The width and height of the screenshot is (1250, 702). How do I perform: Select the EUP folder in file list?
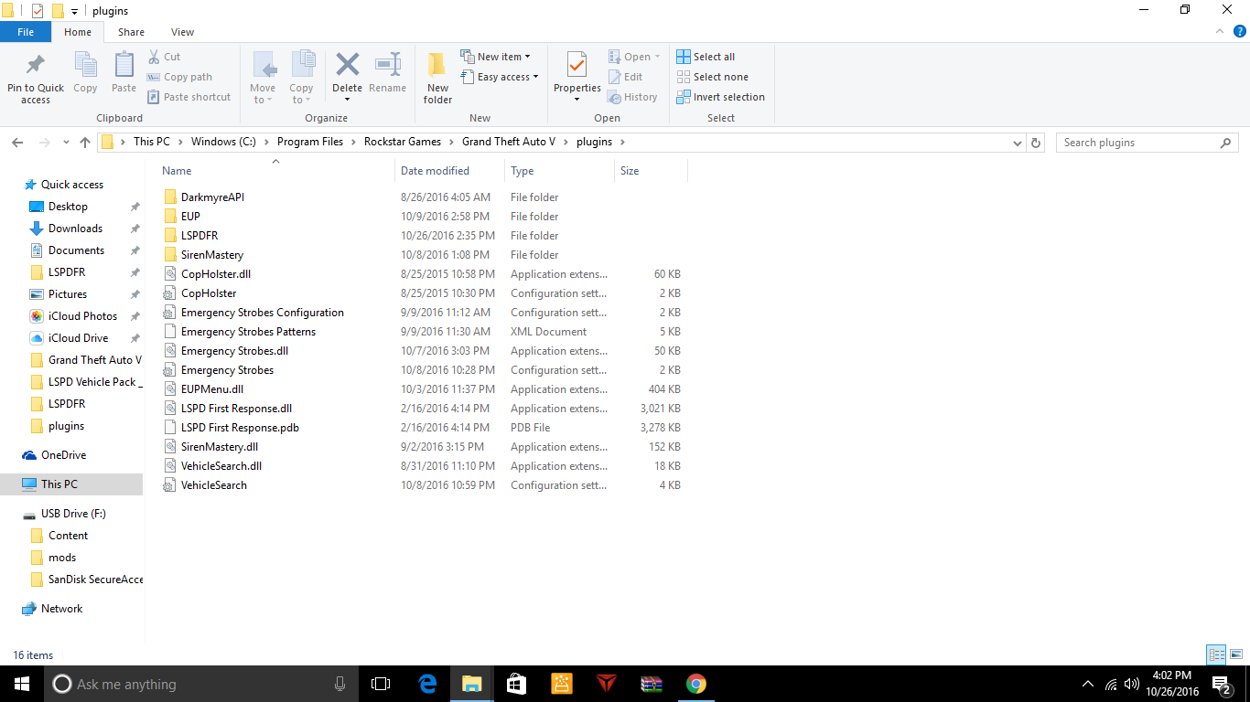pyautogui.click(x=190, y=217)
